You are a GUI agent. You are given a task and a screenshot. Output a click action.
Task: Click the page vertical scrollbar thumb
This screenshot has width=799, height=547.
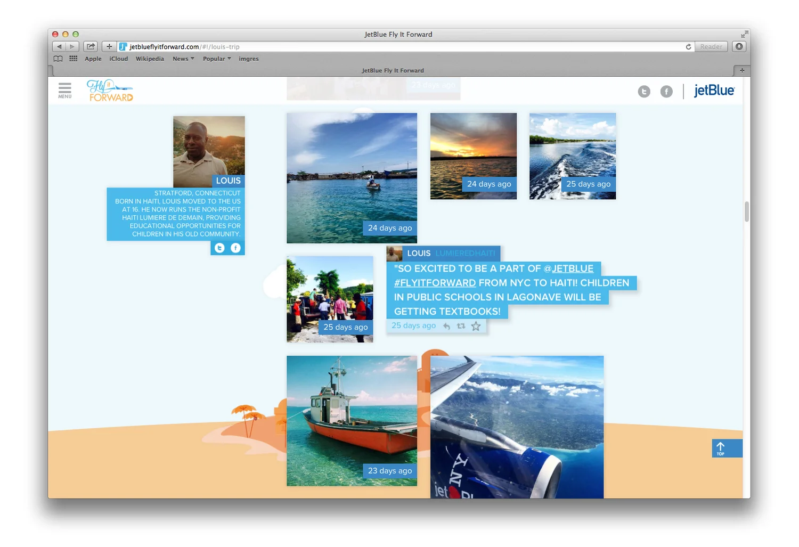(747, 211)
